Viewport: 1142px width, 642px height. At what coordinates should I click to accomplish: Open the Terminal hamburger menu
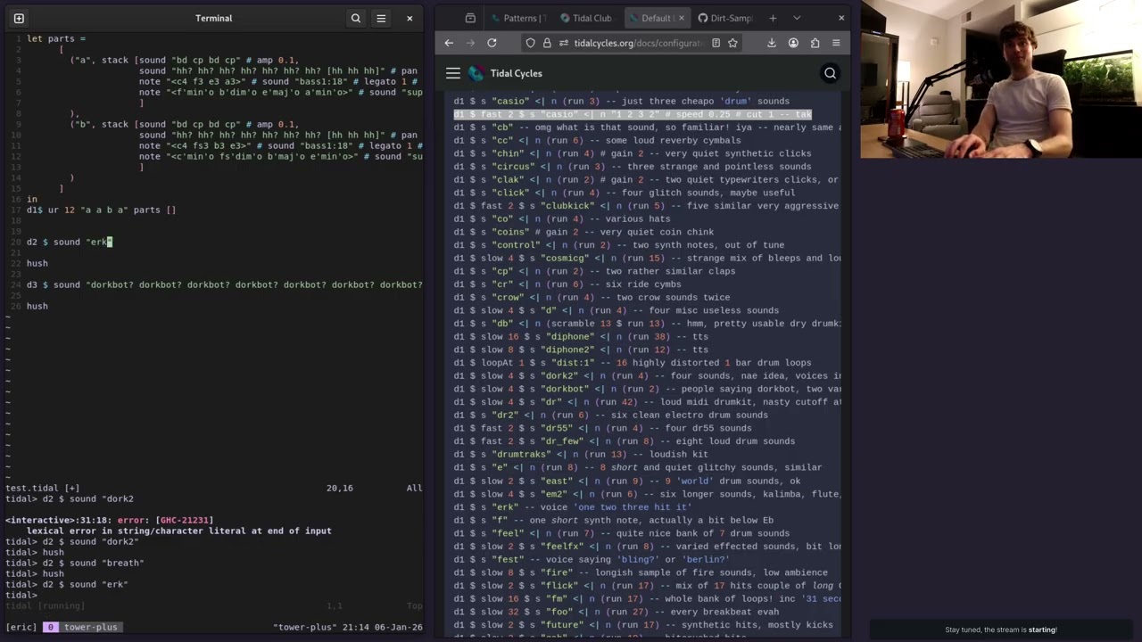pyautogui.click(x=381, y=18)
